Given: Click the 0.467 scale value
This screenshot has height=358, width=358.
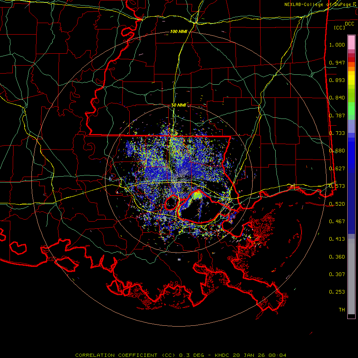Looking at the screenshot, I should pyautogui.click(x=337, y=222).
